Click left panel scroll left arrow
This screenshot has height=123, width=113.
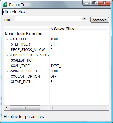click(7, 108)
